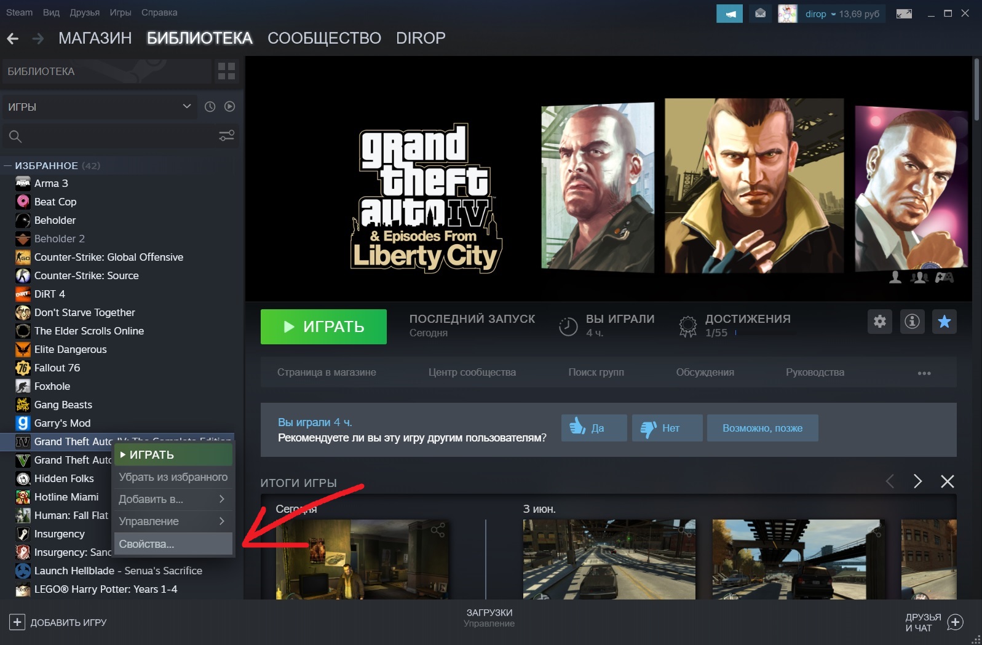Click the Arma 3 game icon
The image size is (982, 645).
click(x=23, y=183)
